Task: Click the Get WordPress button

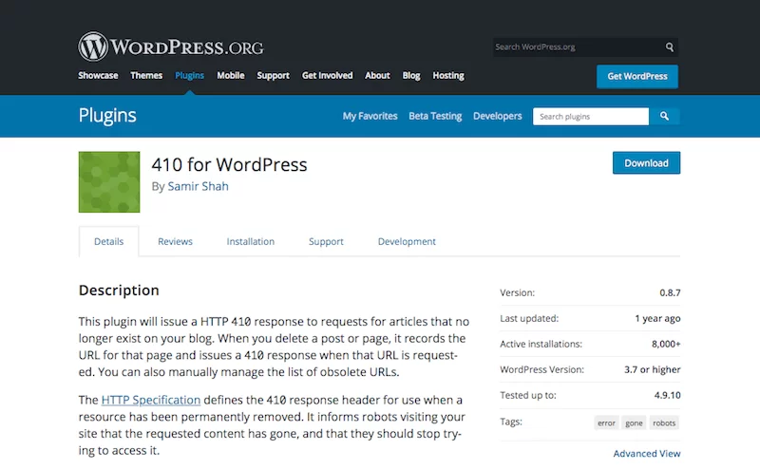Action: tap(637, 77)
